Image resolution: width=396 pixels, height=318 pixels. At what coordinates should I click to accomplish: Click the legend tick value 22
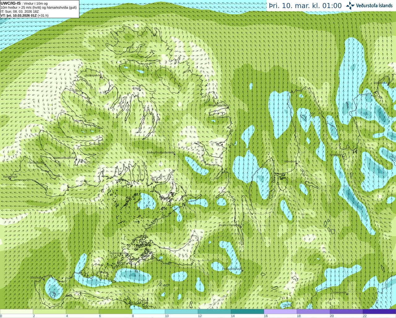(x=364, y=316)
